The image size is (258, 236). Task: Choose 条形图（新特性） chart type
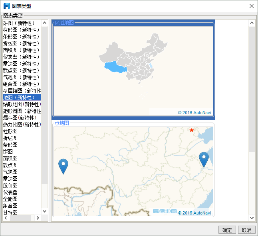[22, 37]
